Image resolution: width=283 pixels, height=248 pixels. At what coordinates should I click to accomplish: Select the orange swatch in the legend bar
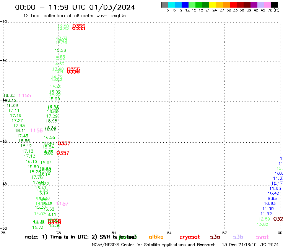(226, 5)
